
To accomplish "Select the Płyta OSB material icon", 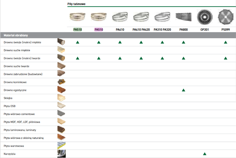I will click(x=61, y=106).
